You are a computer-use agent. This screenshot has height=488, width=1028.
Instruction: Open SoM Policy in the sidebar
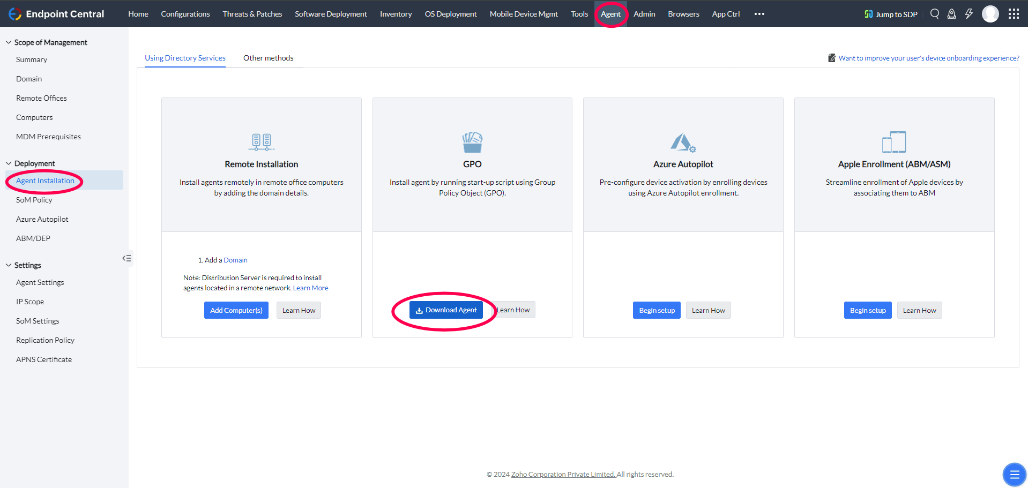34,200
